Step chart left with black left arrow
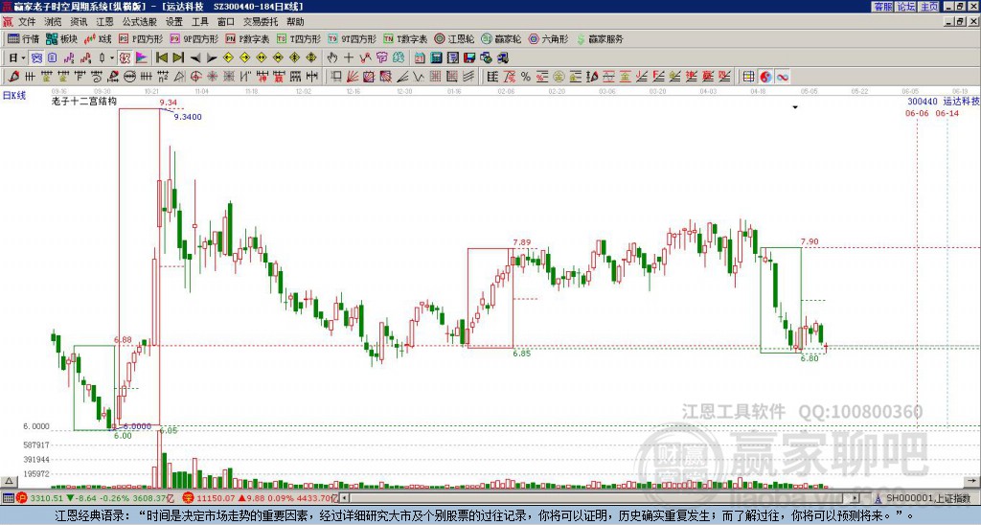The height and width of the screenshot is (525, 981). click(195, 58)
